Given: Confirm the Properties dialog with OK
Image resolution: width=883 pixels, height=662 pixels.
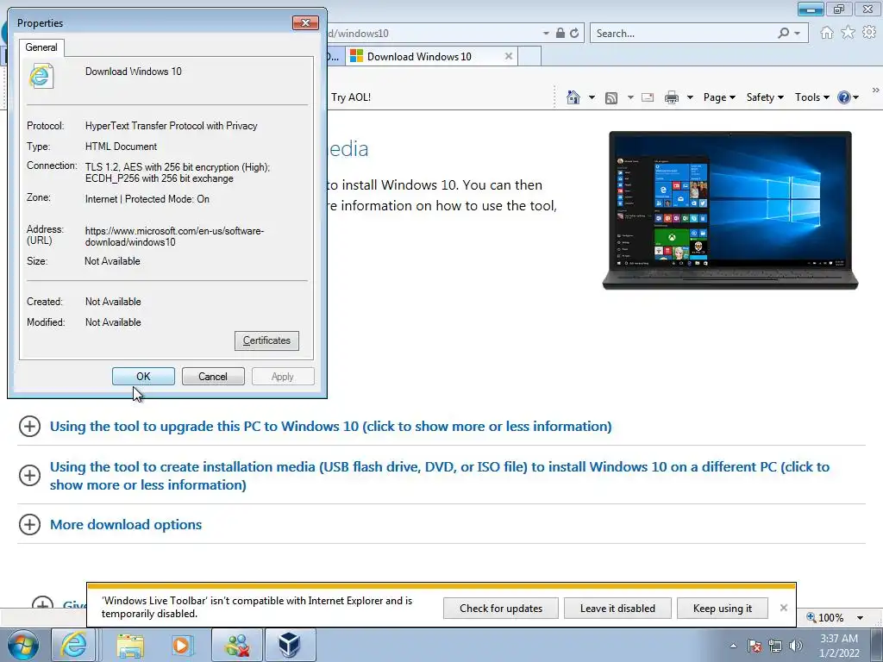Looking at the screenshot, I should [143, 377].
